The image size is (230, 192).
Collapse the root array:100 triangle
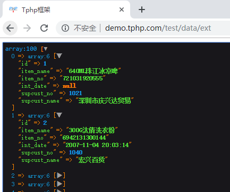click(46, 49)
